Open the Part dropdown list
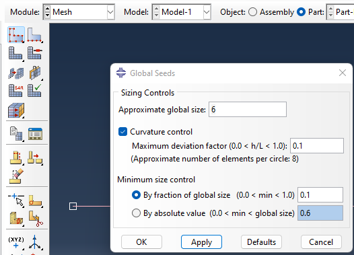The height and width of the screenshot is (255, 354). tap(341, 12)
